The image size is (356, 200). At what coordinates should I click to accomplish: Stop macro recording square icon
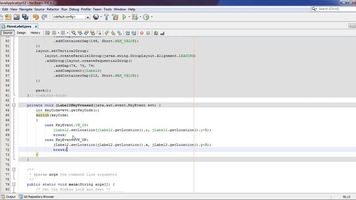(x=148, y=33)
